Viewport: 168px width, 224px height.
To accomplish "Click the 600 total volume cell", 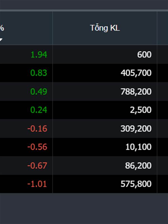I will (x=105, y=54).
